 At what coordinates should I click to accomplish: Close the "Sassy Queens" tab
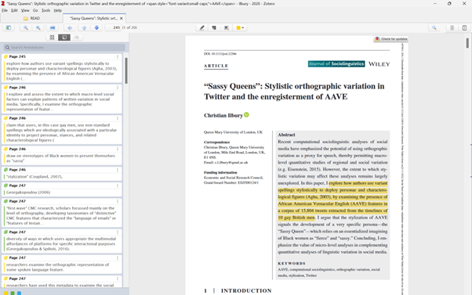point(122,18)
